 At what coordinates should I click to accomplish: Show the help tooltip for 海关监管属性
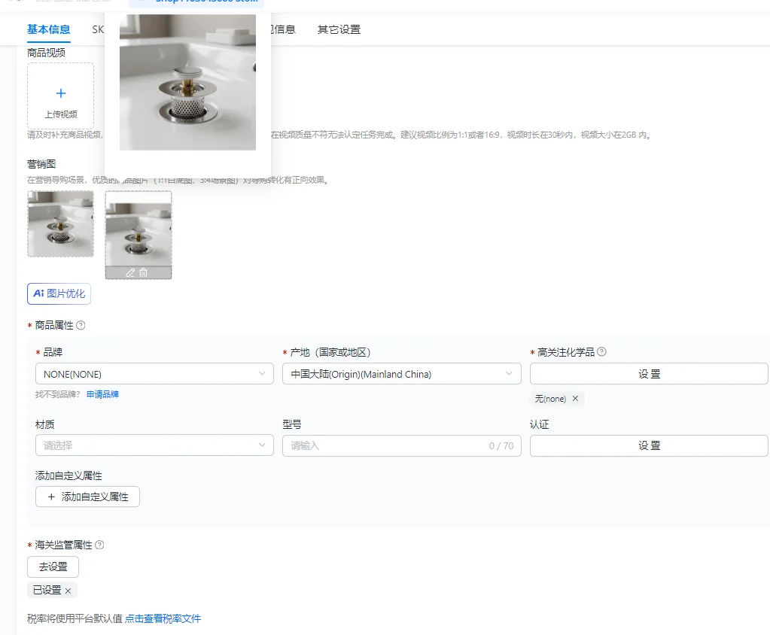(x=99, y=545)
